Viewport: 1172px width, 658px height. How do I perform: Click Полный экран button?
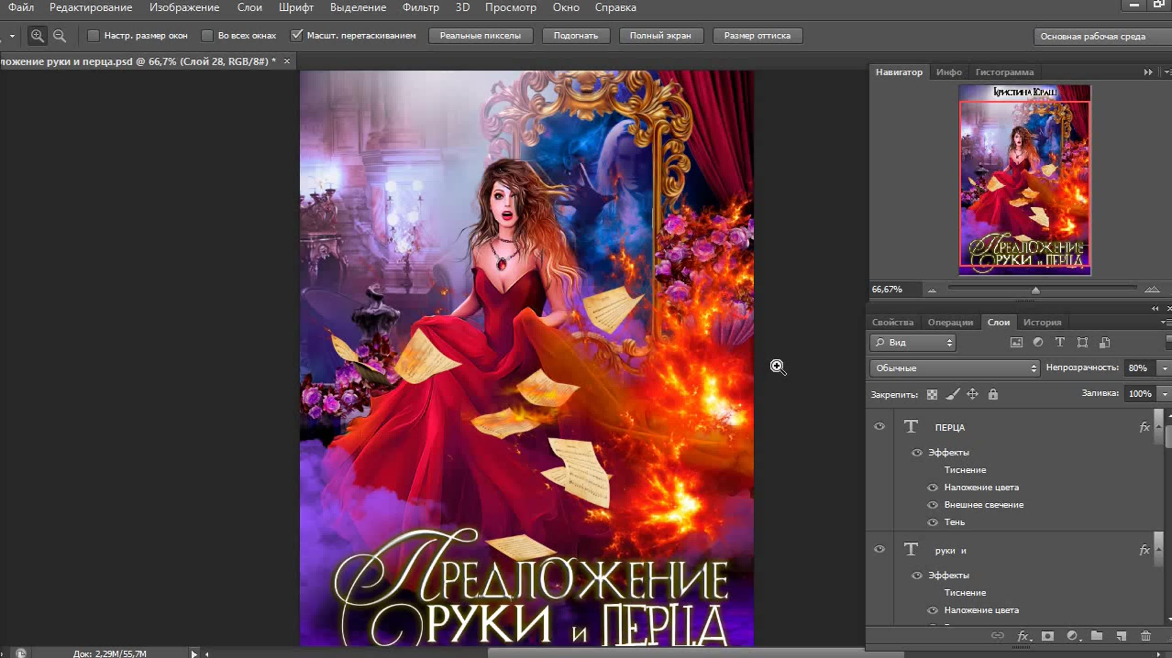(x=661, y=35)
